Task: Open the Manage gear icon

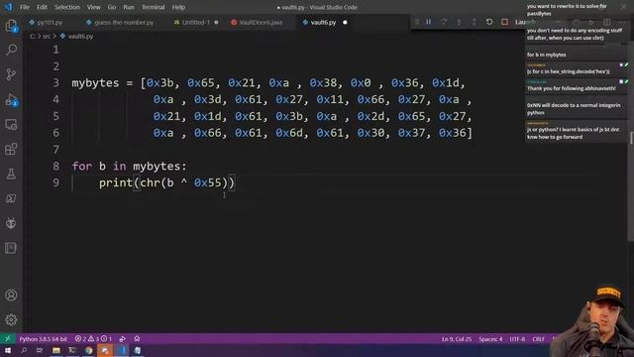Action: pyautogui.click(x=11, y=319)
